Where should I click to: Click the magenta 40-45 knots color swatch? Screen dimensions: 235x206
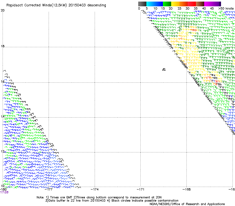coord(208,4)
